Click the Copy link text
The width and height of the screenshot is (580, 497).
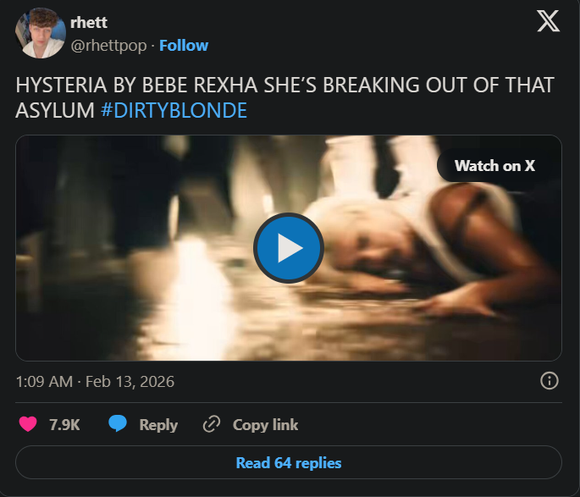[265, 425]
